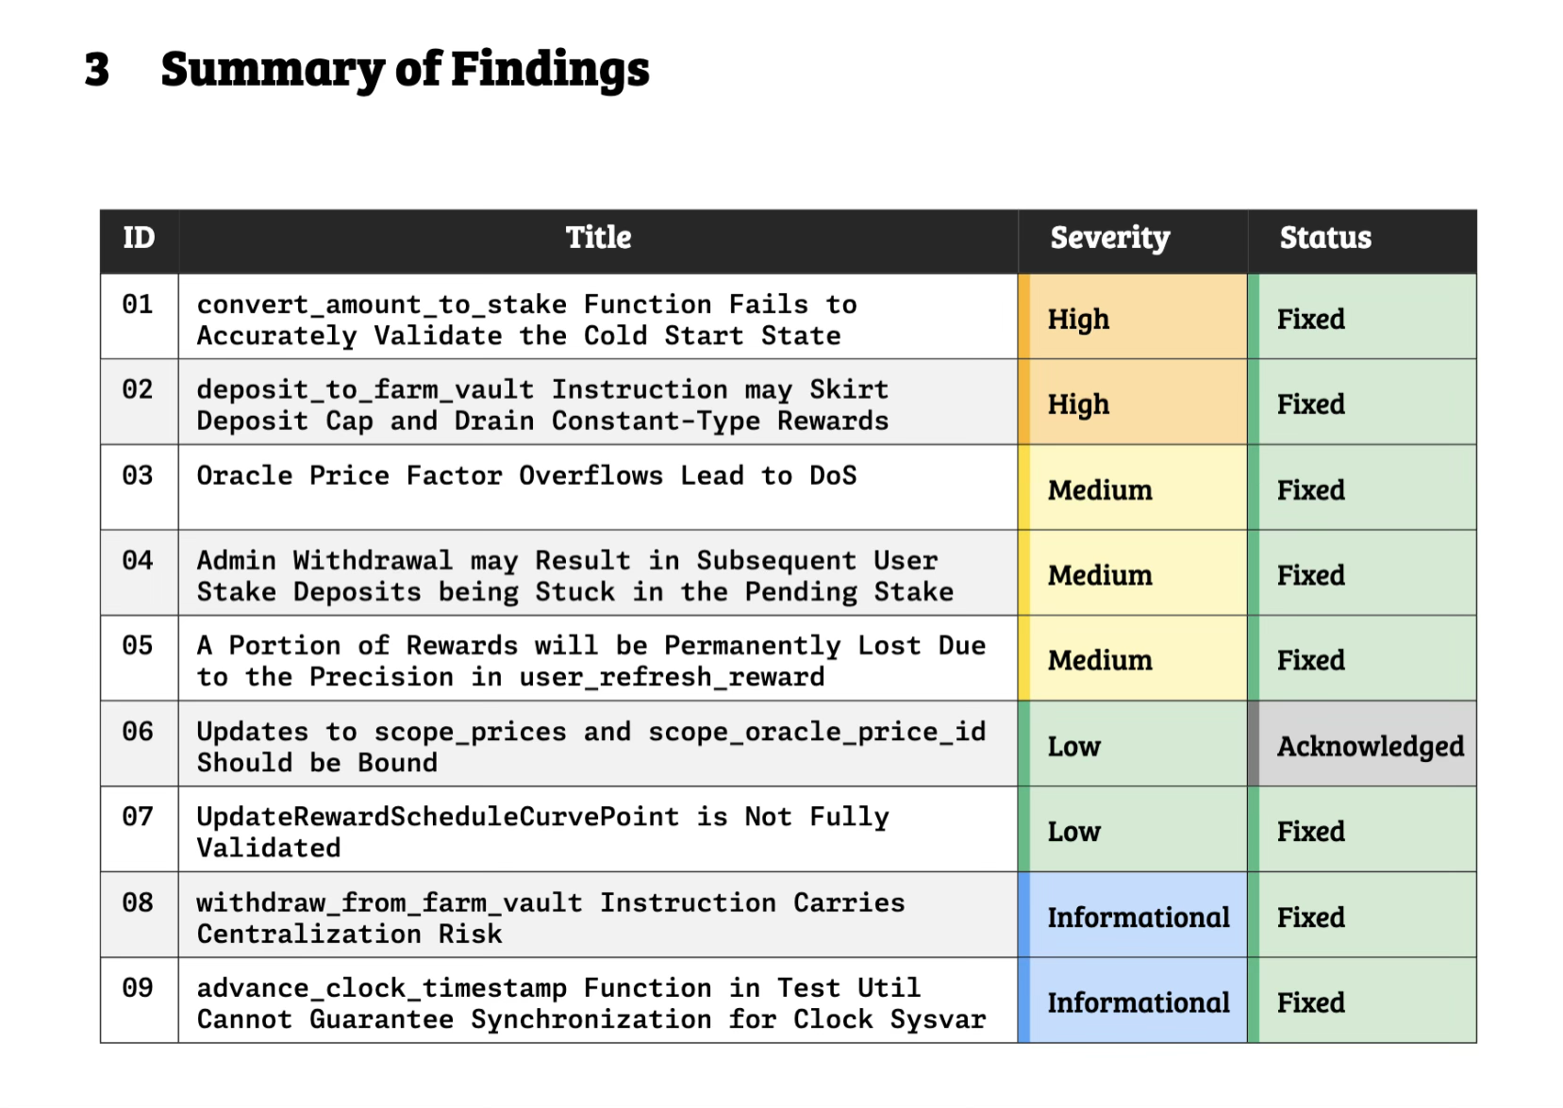Viewport: 1563px width, 1108px height.
Task: Click the ID column header
Action: click(x=139, y=239)
